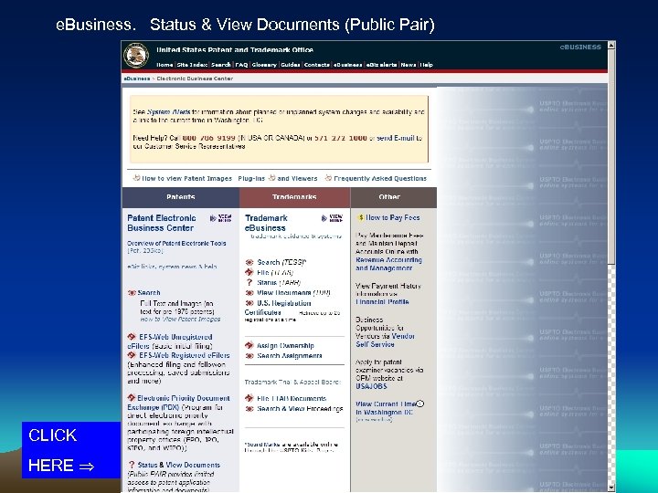Open the News nav link

408,65
